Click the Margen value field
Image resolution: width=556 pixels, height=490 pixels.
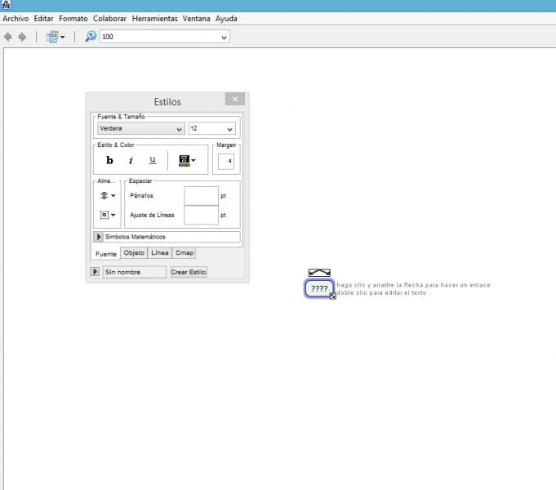[x=226, y=162]
